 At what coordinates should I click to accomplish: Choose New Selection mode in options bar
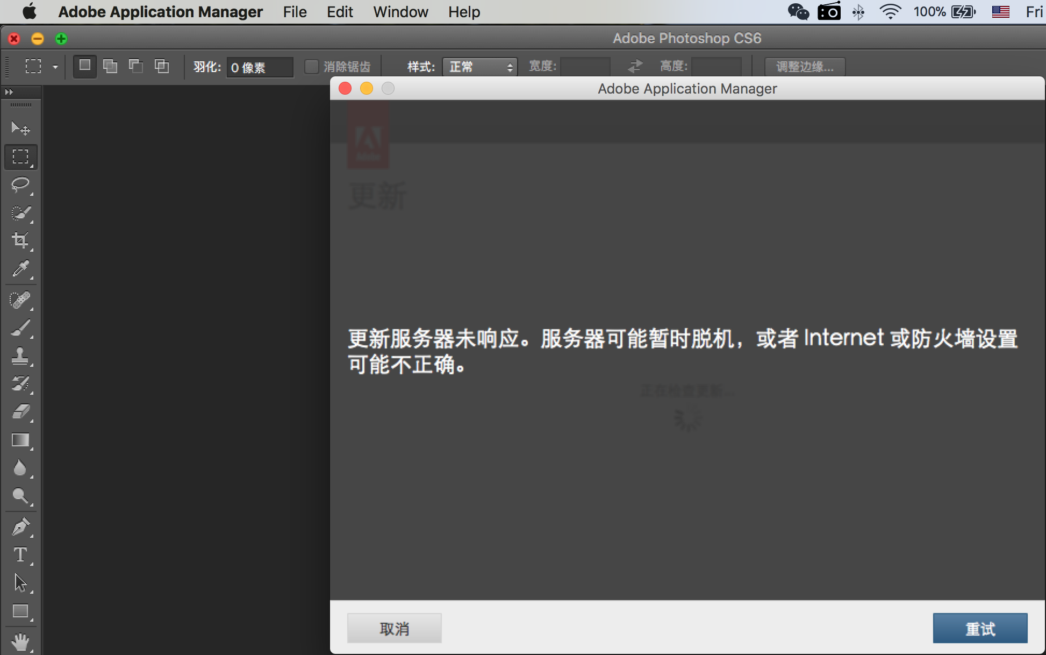click(x=84, y=66)
